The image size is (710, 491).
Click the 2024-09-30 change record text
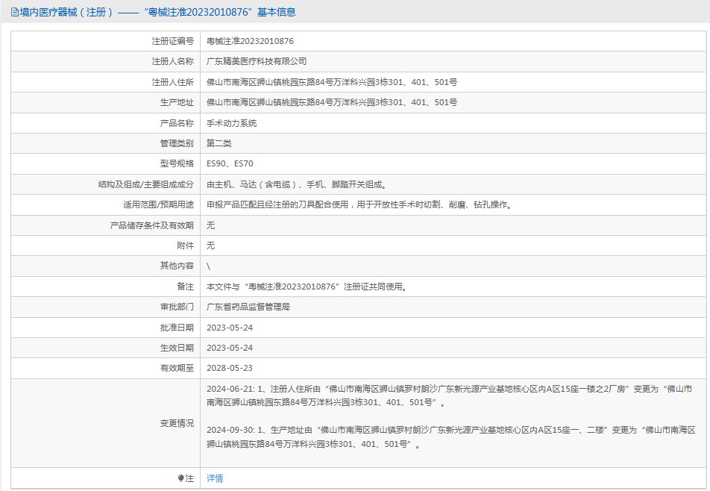pos(450,437)
